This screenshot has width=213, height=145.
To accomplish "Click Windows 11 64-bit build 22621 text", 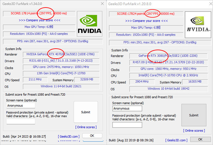I will click(x=61, y=86).
